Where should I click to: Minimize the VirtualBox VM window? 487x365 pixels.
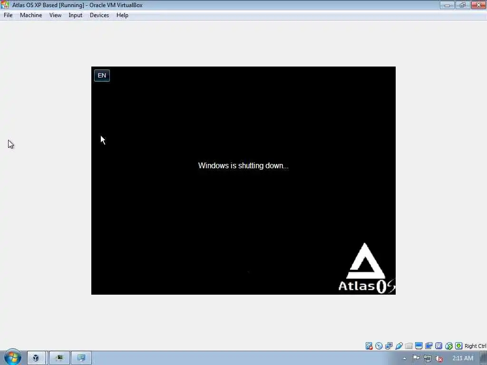click(x=447, y=5)
